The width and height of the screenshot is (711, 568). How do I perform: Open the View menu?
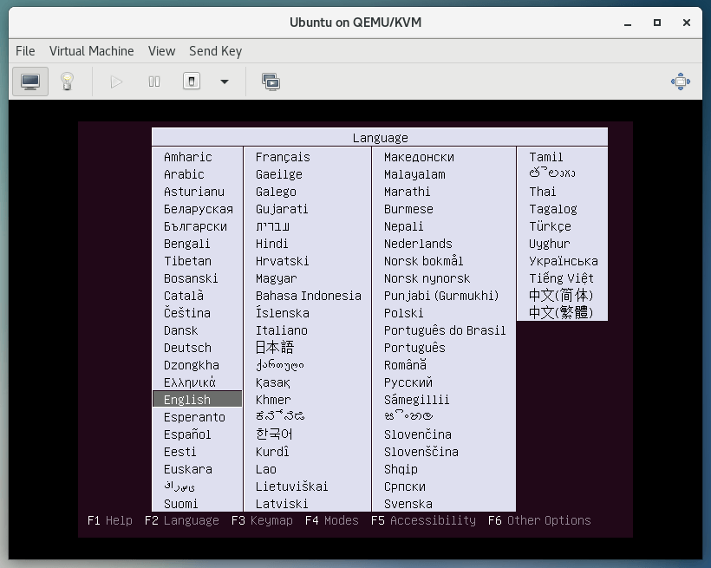[x=161, y=51]
